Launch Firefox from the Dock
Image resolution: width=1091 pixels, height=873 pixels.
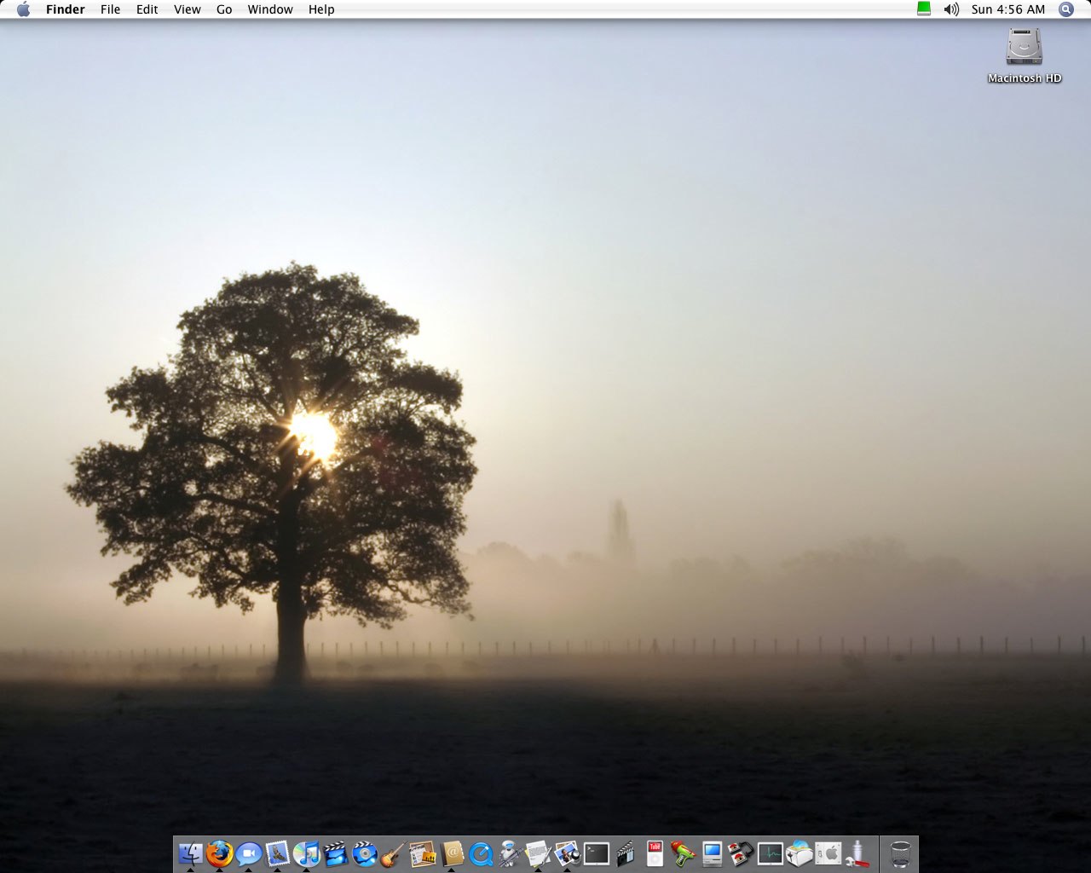[219, 853]
